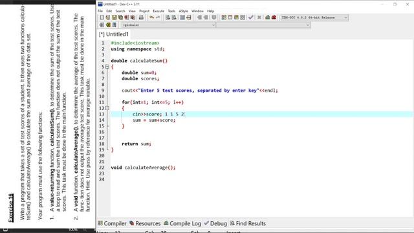This screenshot has width=414, height=233.
Task: Click the cout 'Enter 5 test scores' line
Action: pos(200,91)
